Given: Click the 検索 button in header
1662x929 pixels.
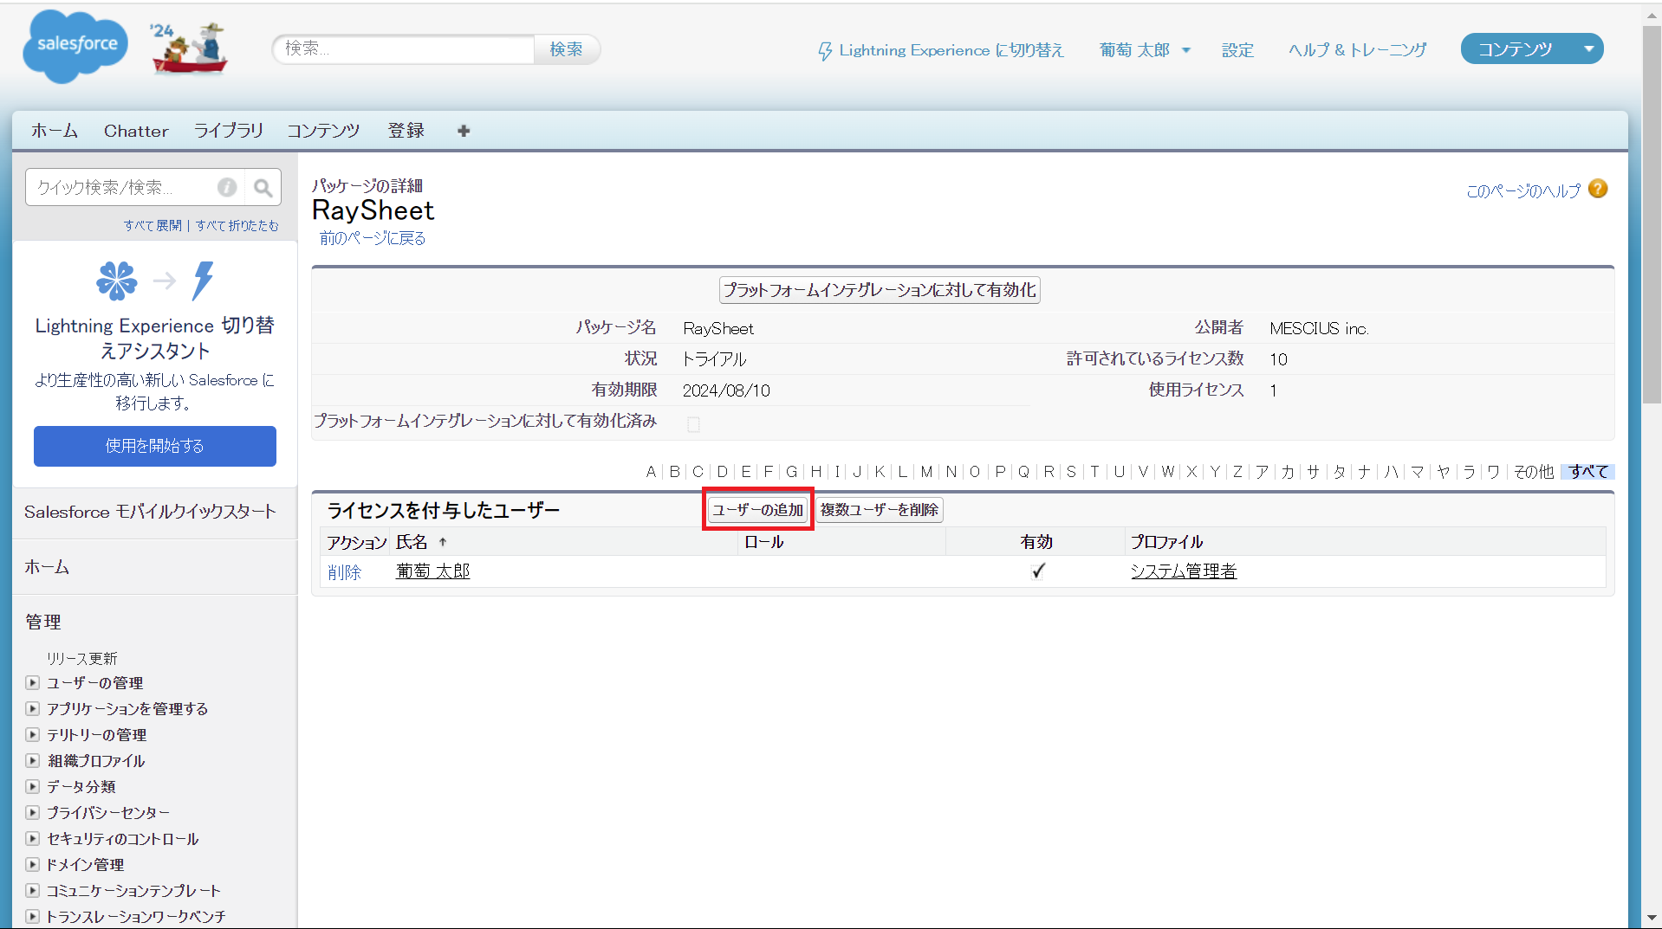Looking at the screenshot, I should (x=566, y=49).
